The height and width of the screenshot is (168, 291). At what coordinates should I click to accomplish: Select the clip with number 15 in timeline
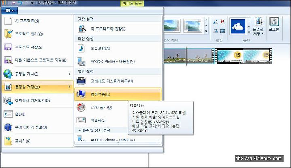pos(243,56)
